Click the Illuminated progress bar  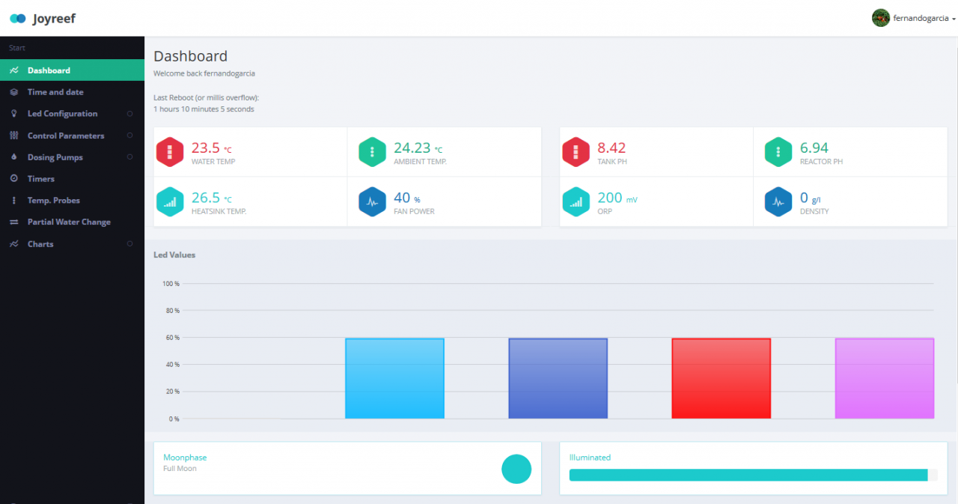click(748, 475)
